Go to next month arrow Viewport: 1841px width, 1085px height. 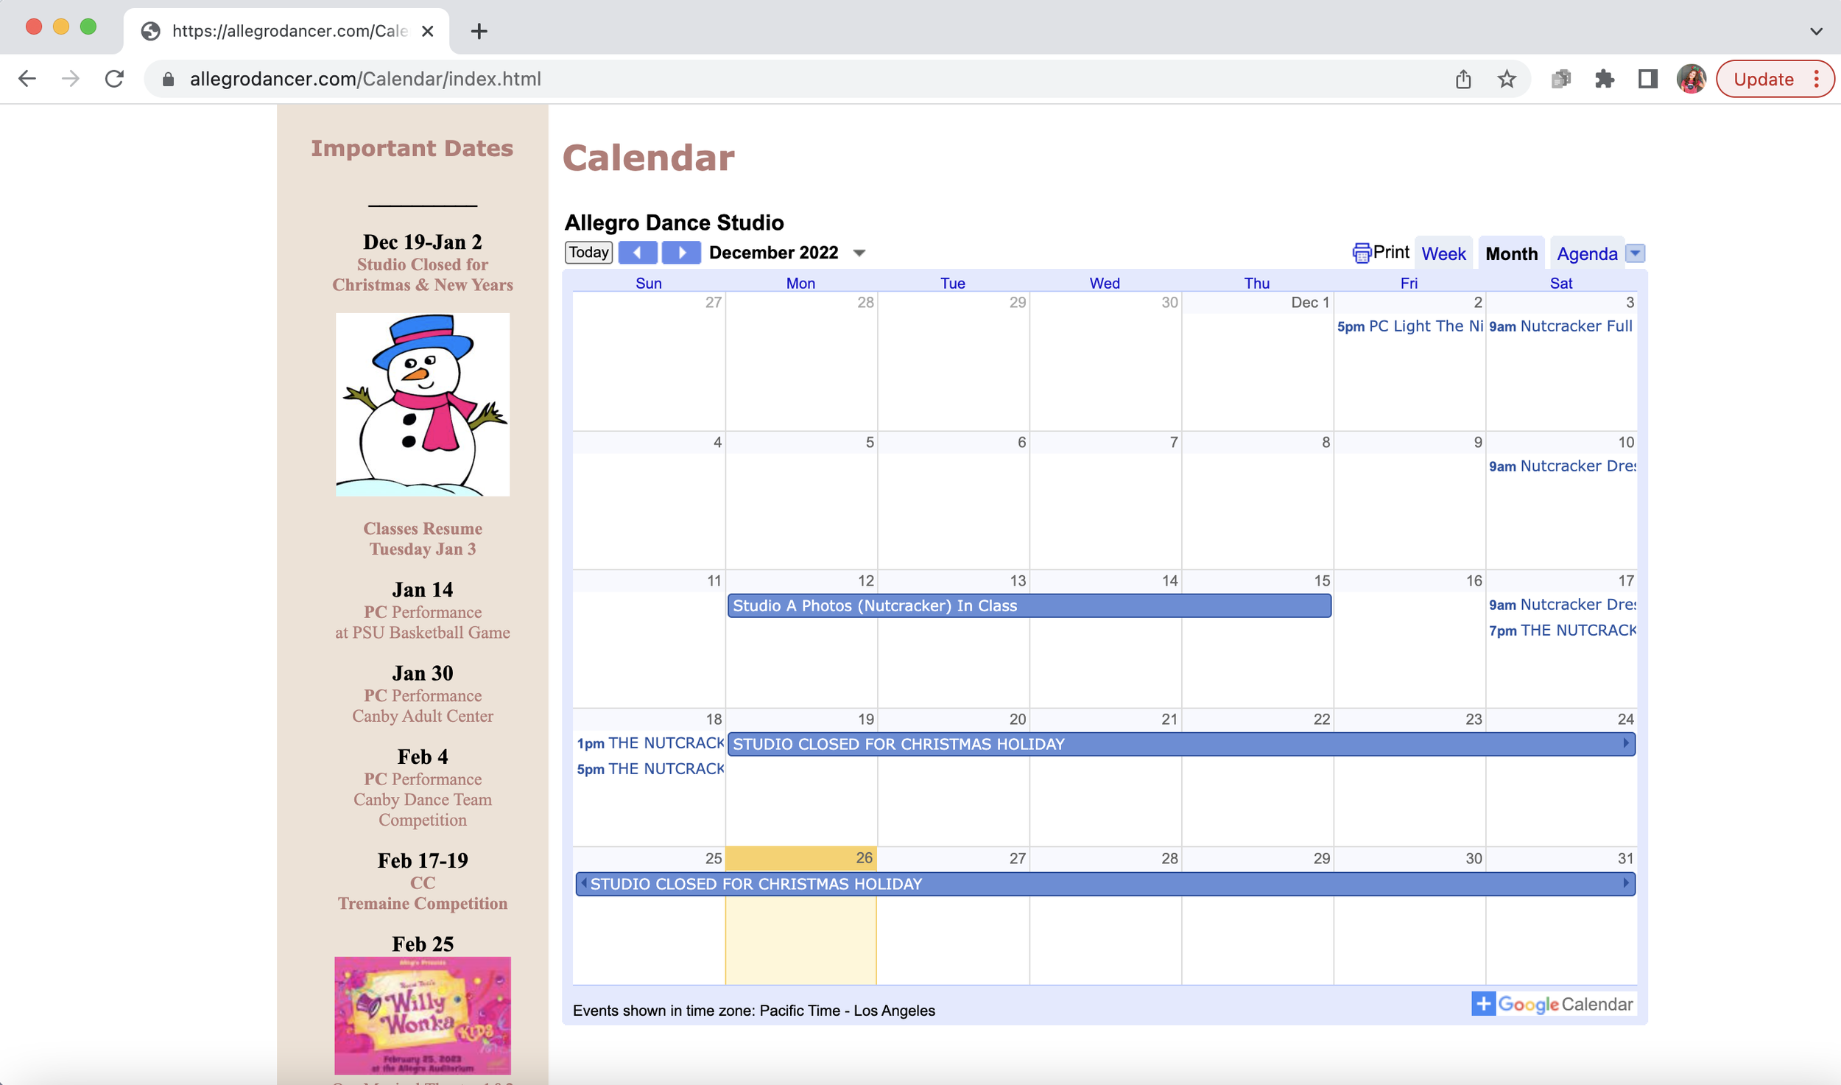(x=681, y=253)
